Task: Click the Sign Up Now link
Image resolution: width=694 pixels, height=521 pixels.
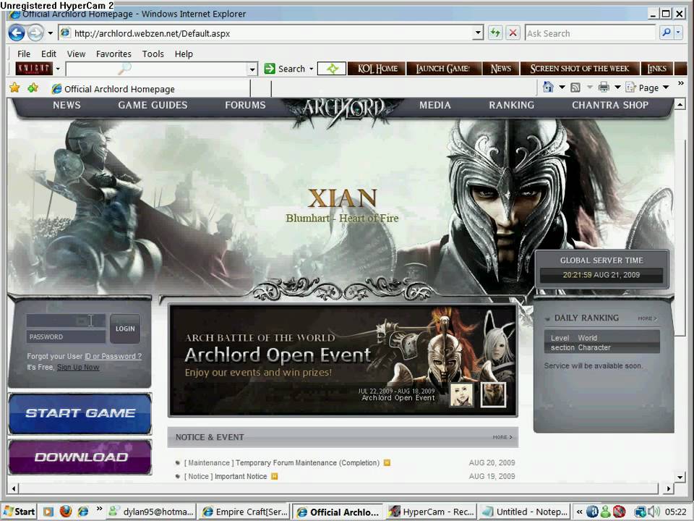Action: coord(78,368)
